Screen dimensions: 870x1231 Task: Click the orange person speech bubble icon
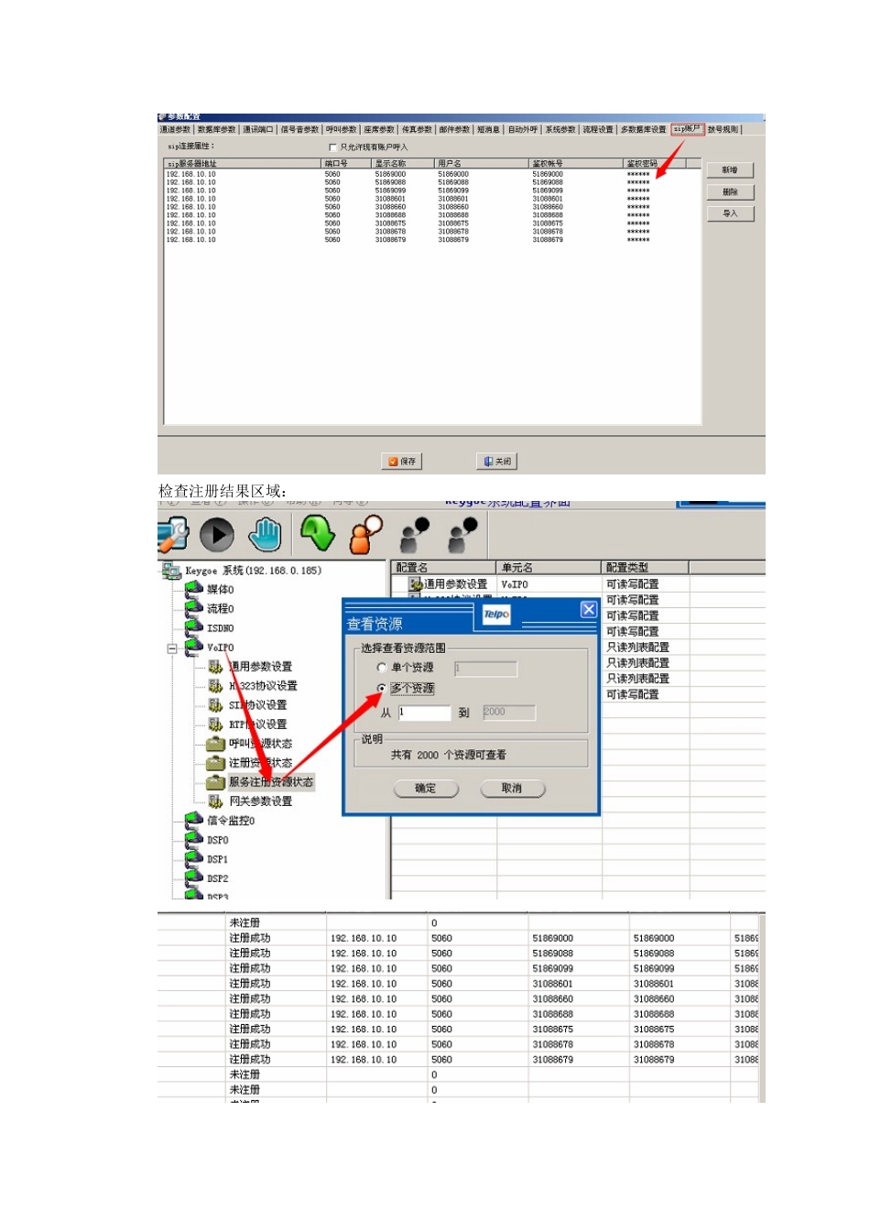click(x=366, y=535)
